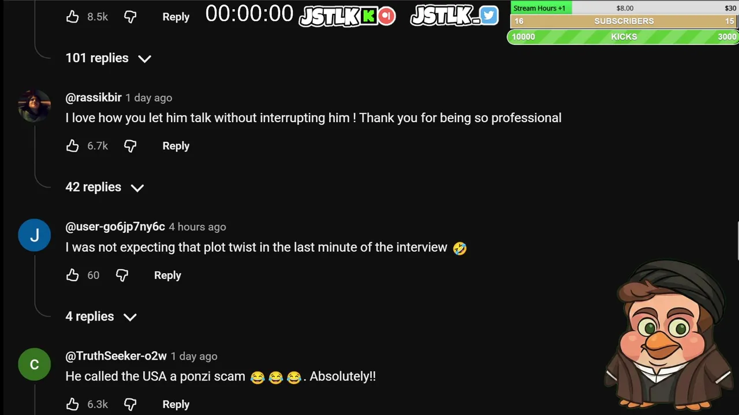The height and width of the screenshot is (415, 739).
Task: Click the thumbs up next to 8.5k
Action: click(72, 17)
